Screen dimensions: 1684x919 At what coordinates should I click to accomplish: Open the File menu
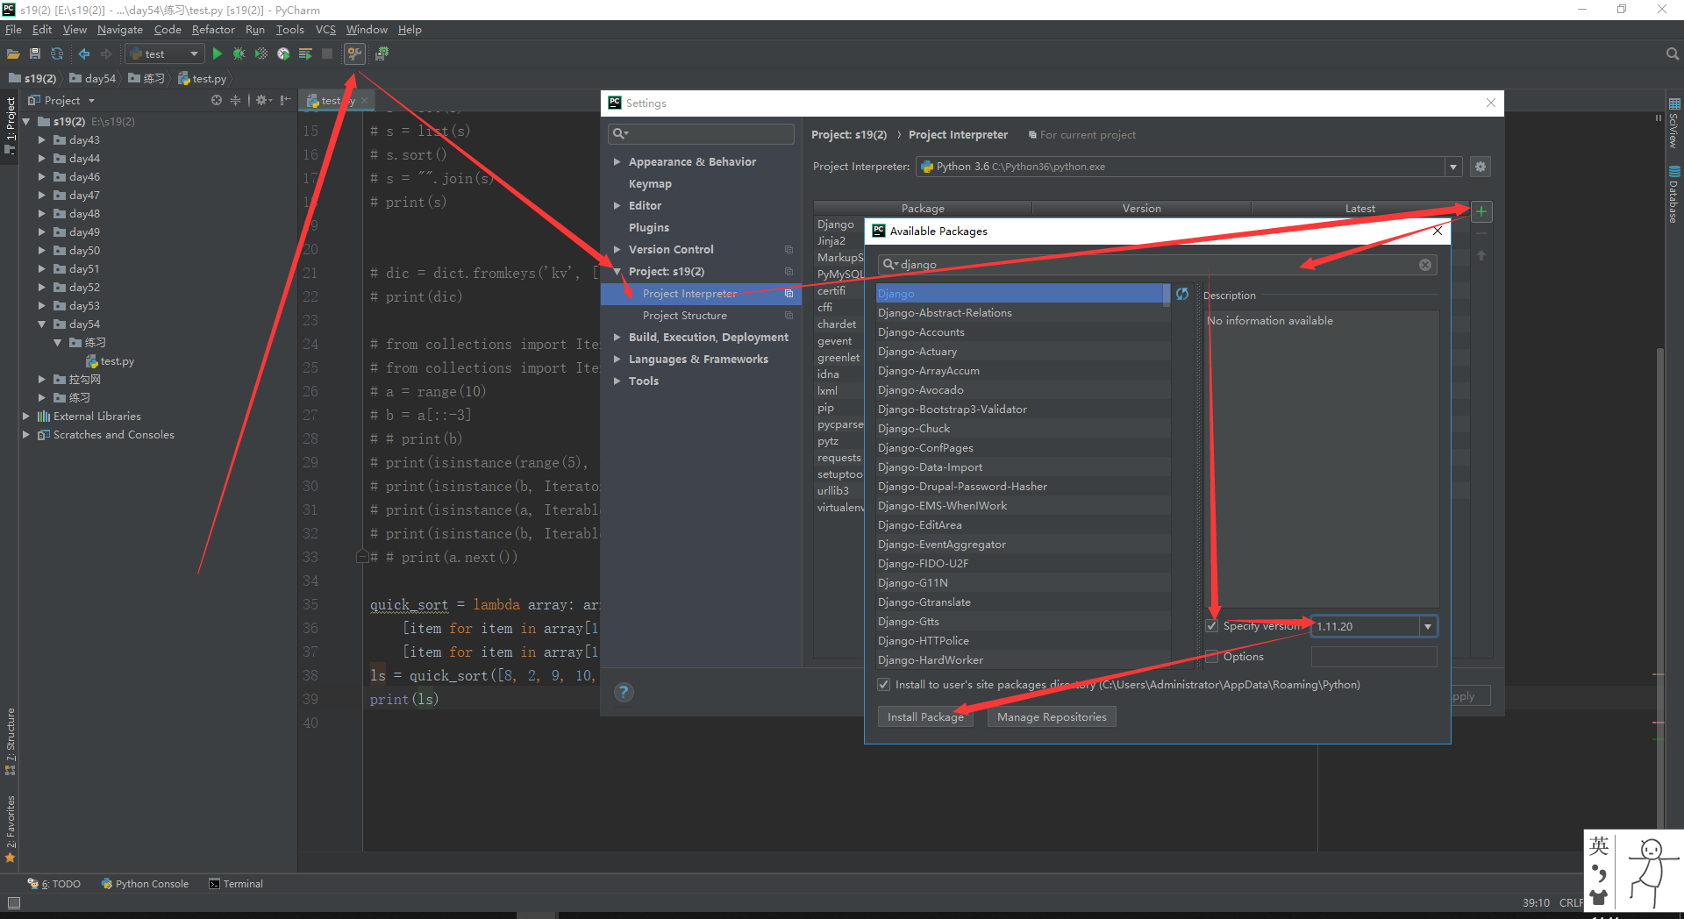click(13, 30)
